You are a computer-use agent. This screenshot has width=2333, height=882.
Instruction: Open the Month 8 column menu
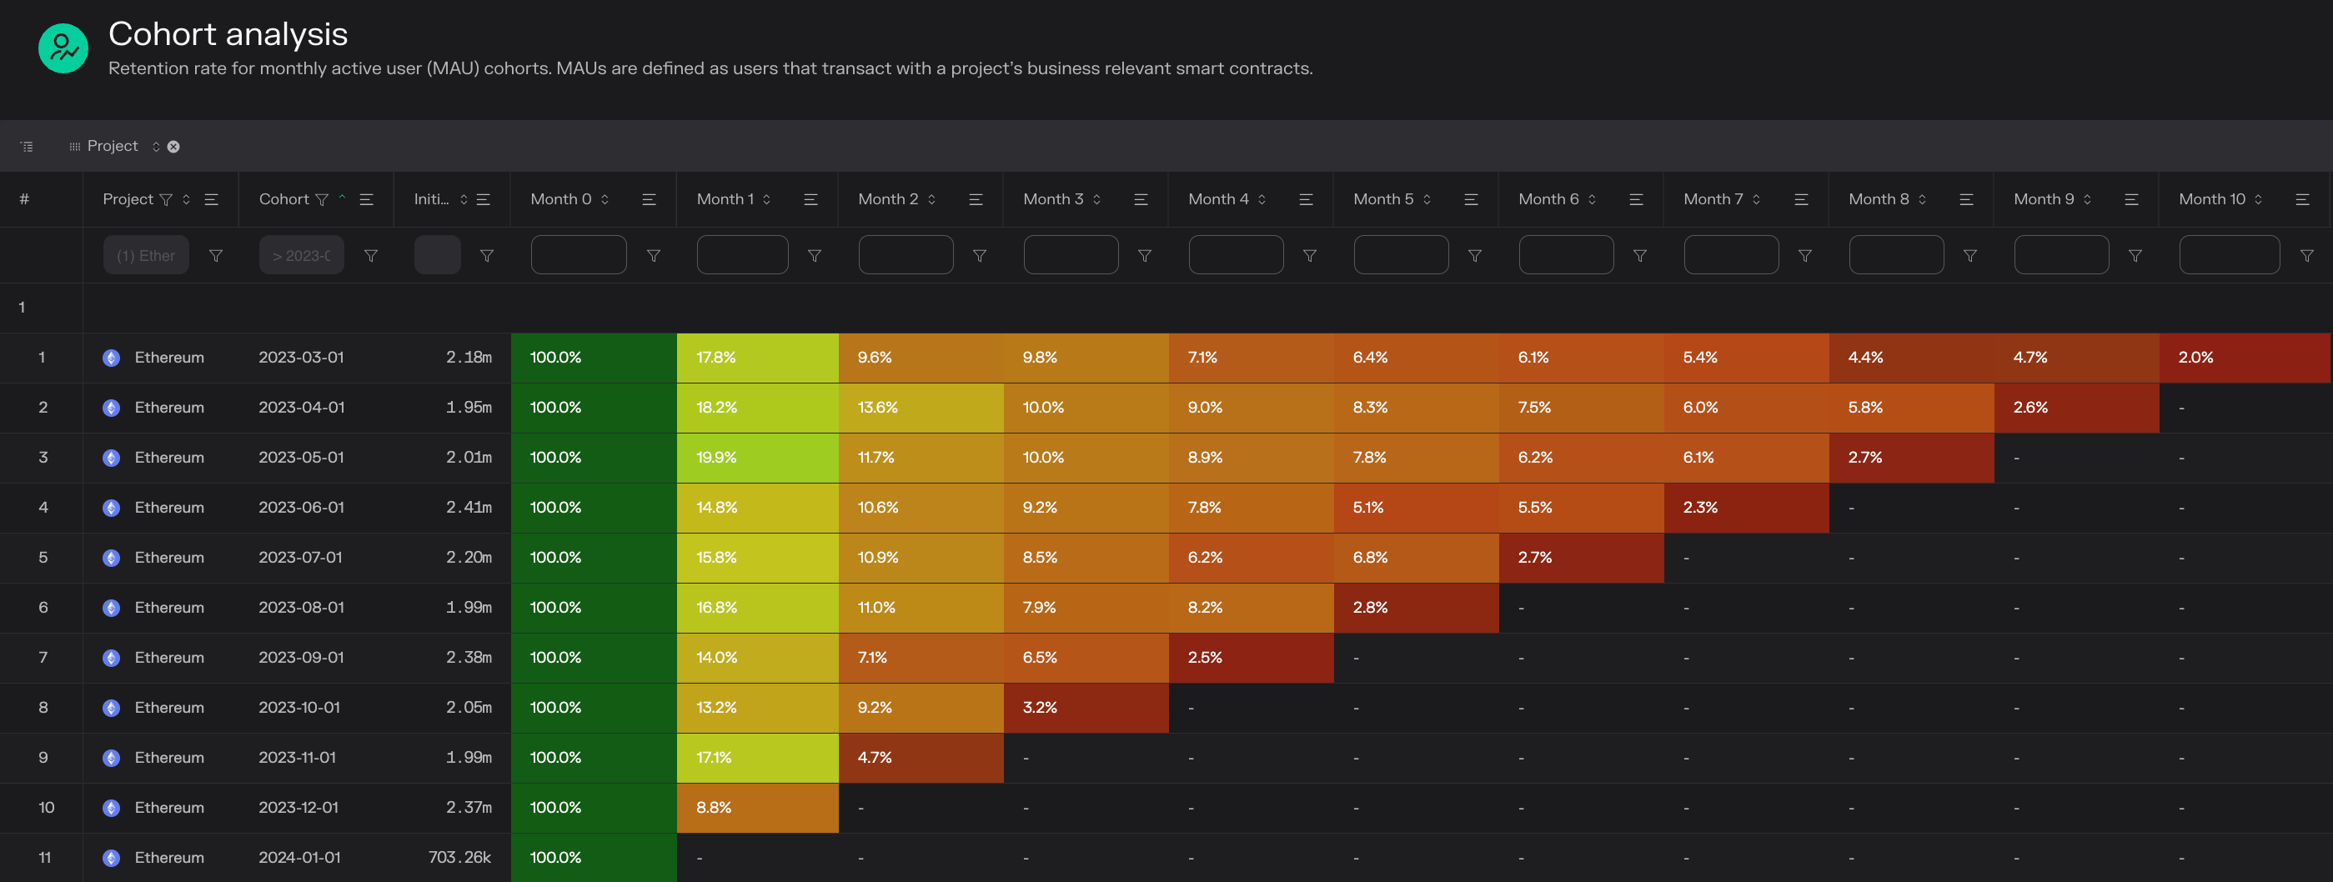(x=1967, y=199)
